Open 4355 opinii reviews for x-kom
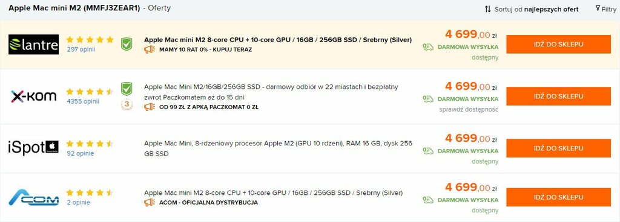 point(82,101)
